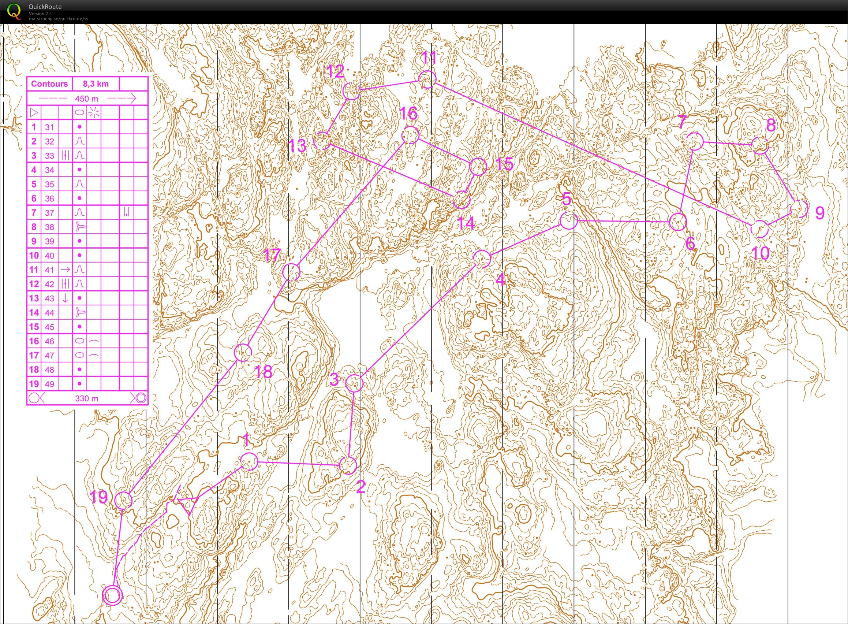
Task: Click control code 49 in the table
Action: click(49, 384)
